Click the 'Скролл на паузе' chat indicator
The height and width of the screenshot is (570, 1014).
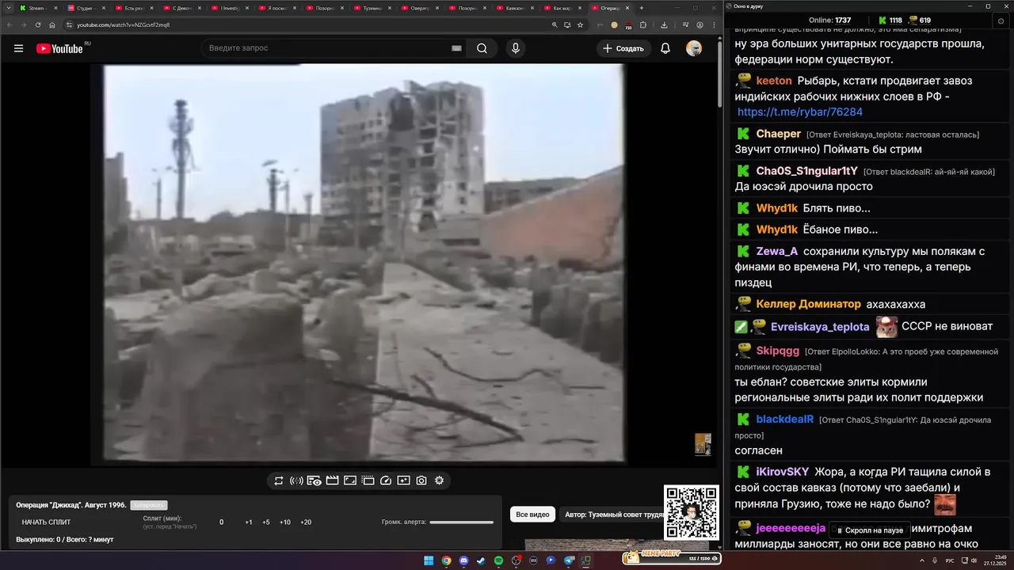(x=869, y=530)
